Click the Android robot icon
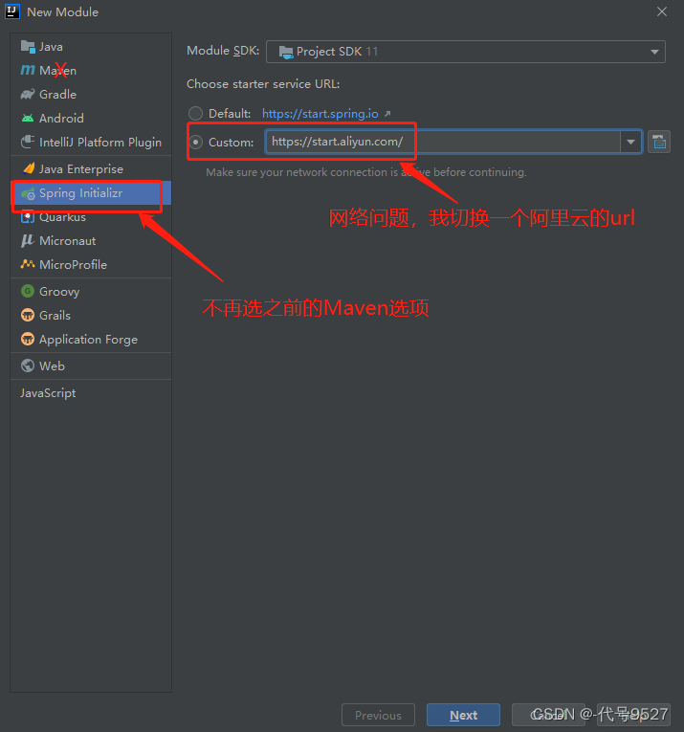The height and width of the screenshot is (732, 684). coord(28,118)
